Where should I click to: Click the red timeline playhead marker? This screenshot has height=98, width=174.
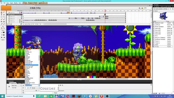(x=105, y=11)
